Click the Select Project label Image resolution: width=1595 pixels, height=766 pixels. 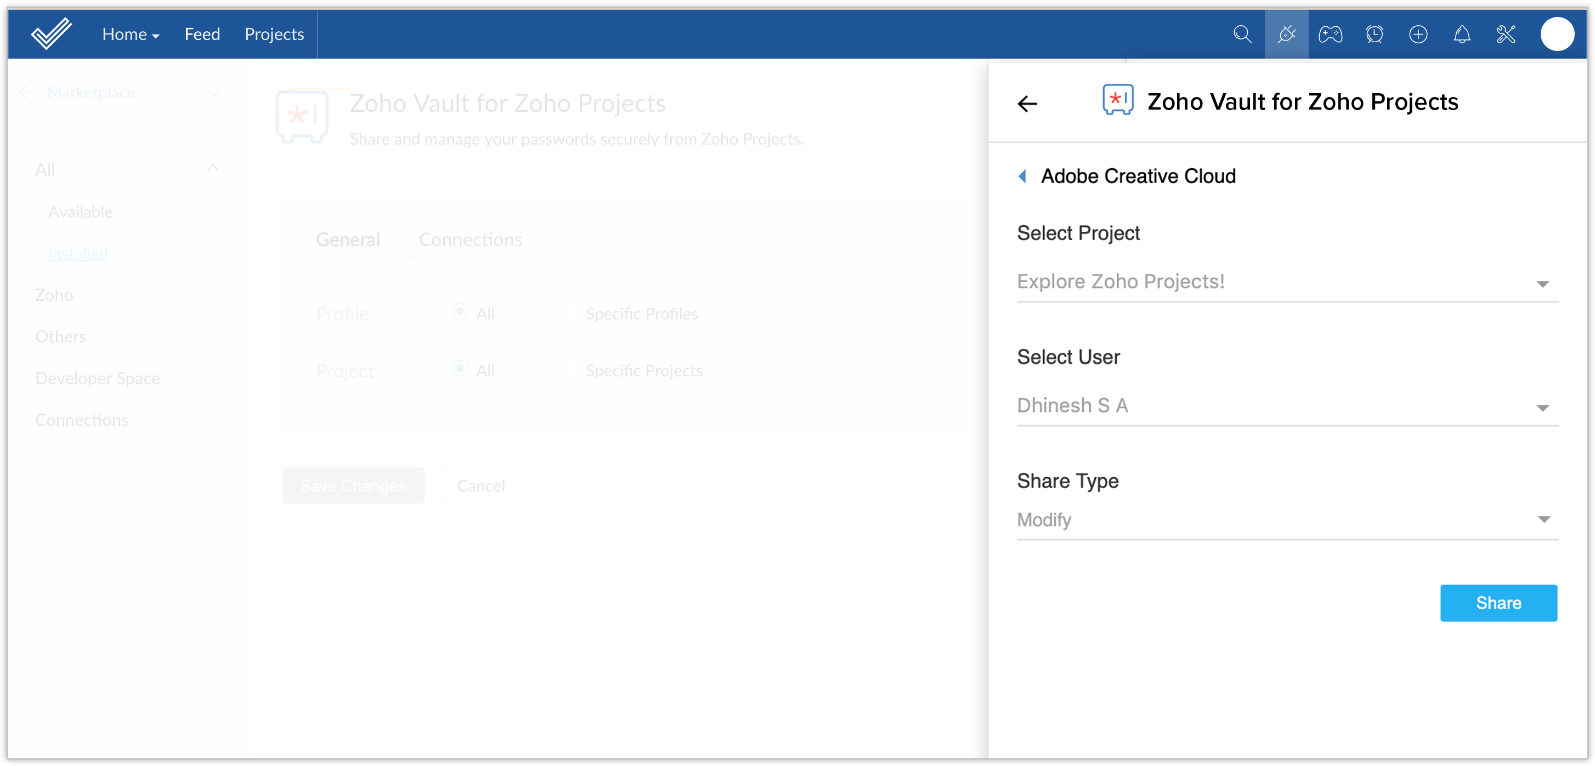click(x=1078, y=233)
